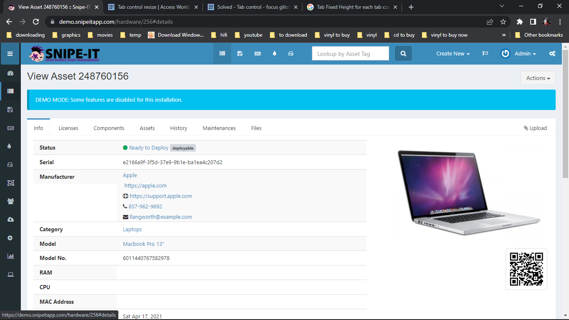Open the hifi bookmark folder
Screen dimensions: 569x320
point(219,35)
